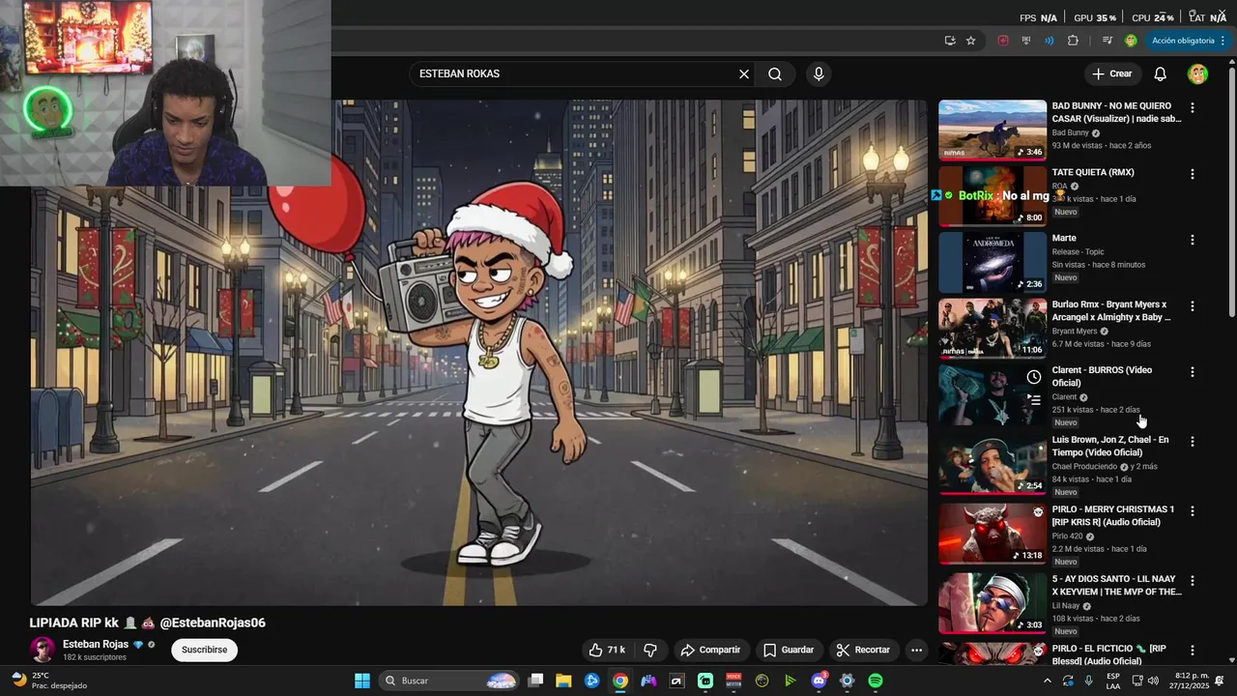Open File Explorer from the taskbar

tap(563, 681)
